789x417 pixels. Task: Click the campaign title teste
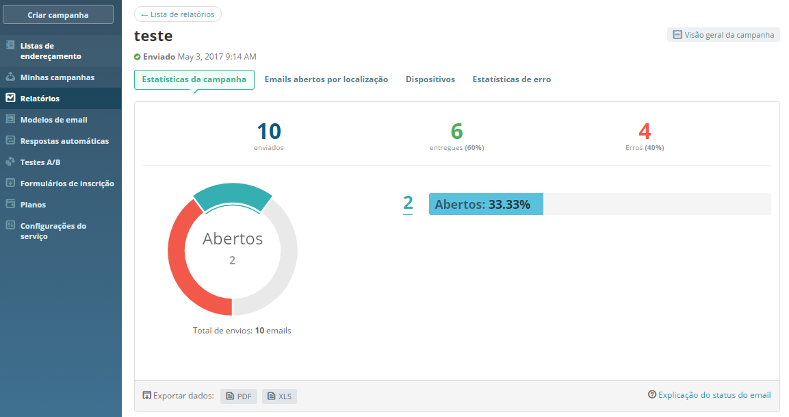(153, 36)
